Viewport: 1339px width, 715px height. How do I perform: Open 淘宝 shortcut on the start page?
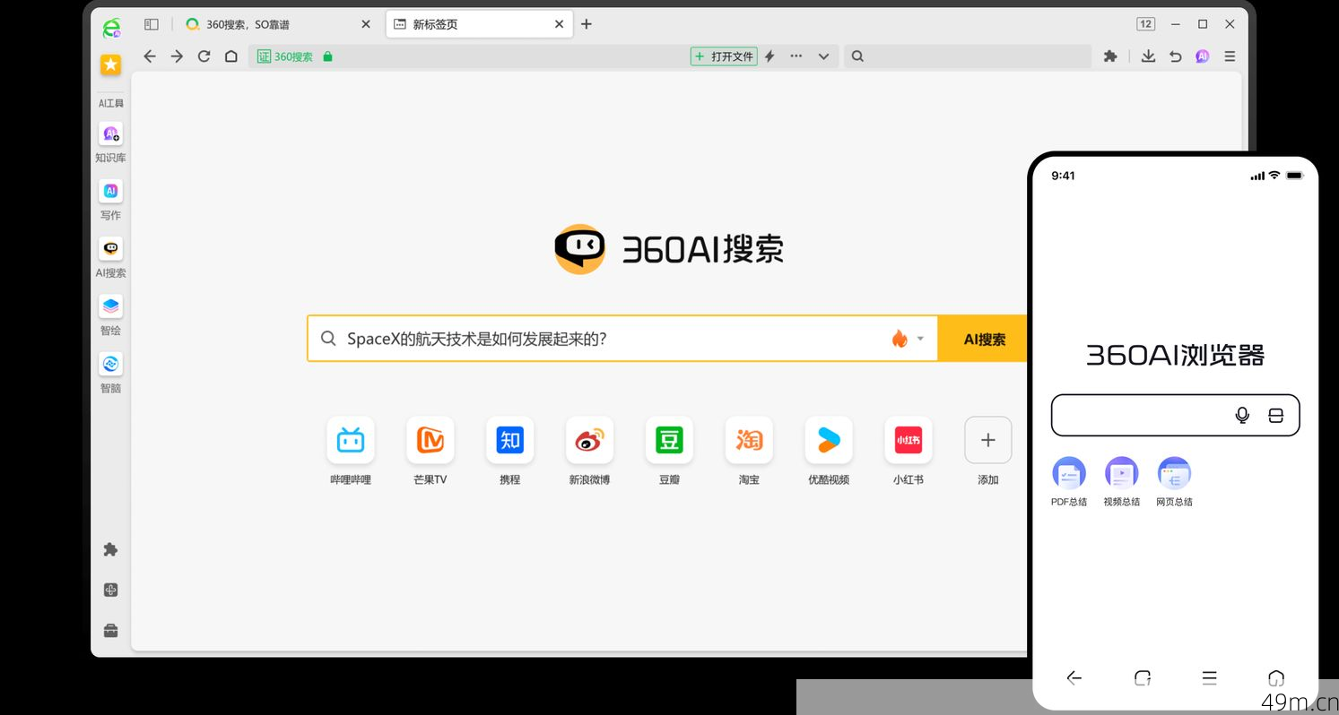(748, 440)
